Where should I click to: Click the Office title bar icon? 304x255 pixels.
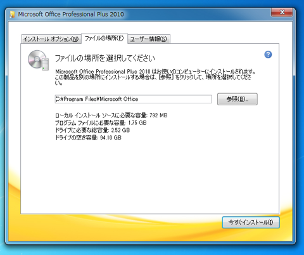(13, 14)
